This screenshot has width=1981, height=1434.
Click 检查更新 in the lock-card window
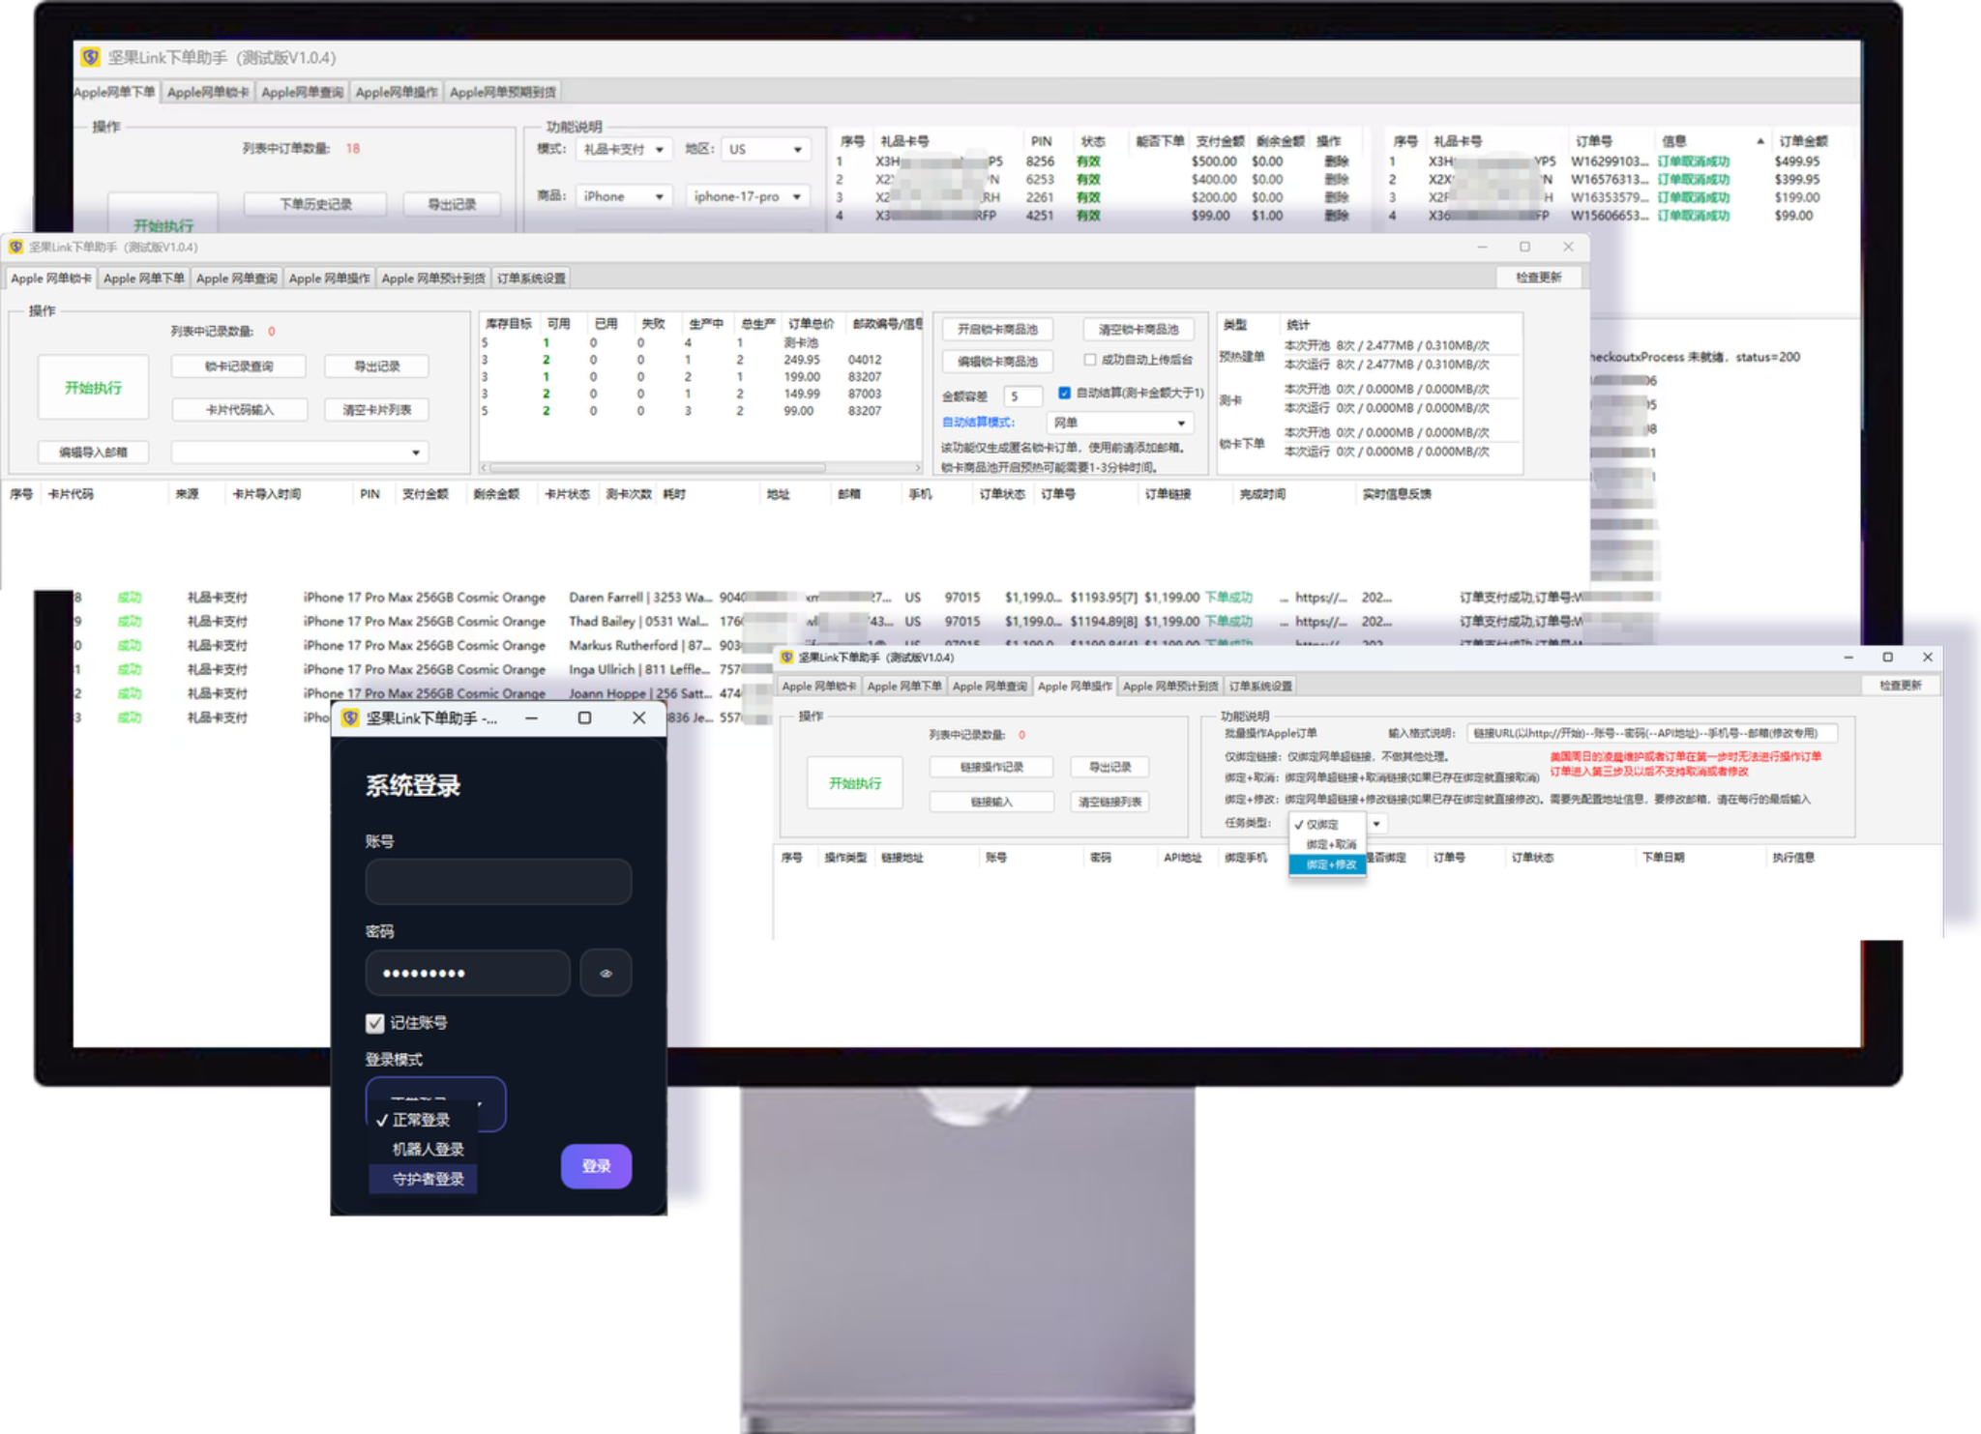tap(1538, 278)
